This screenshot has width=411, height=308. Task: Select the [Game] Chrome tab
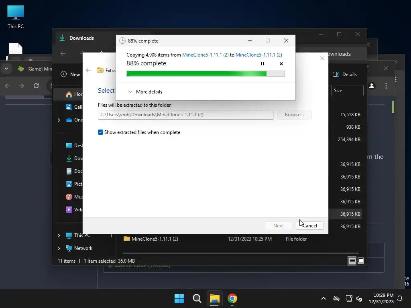(35, 69)
